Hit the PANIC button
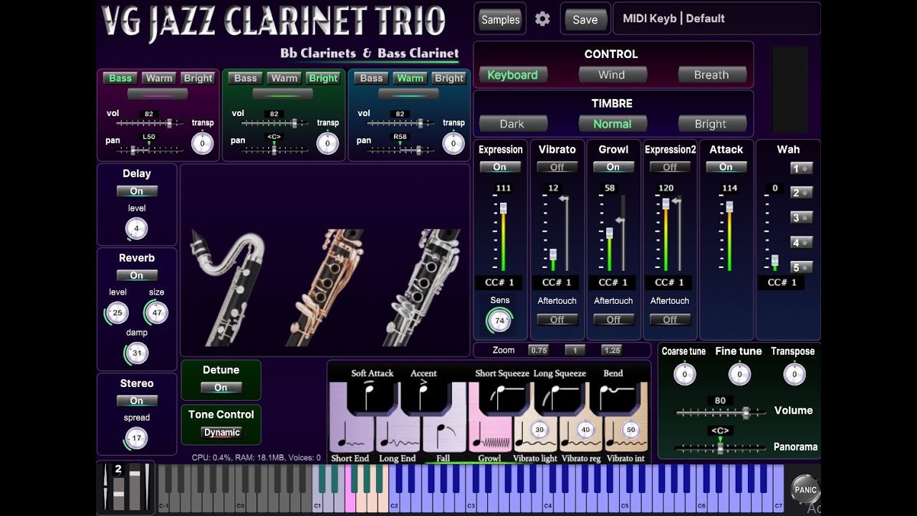This screenshot has height=516, width=917. (805, 489)
